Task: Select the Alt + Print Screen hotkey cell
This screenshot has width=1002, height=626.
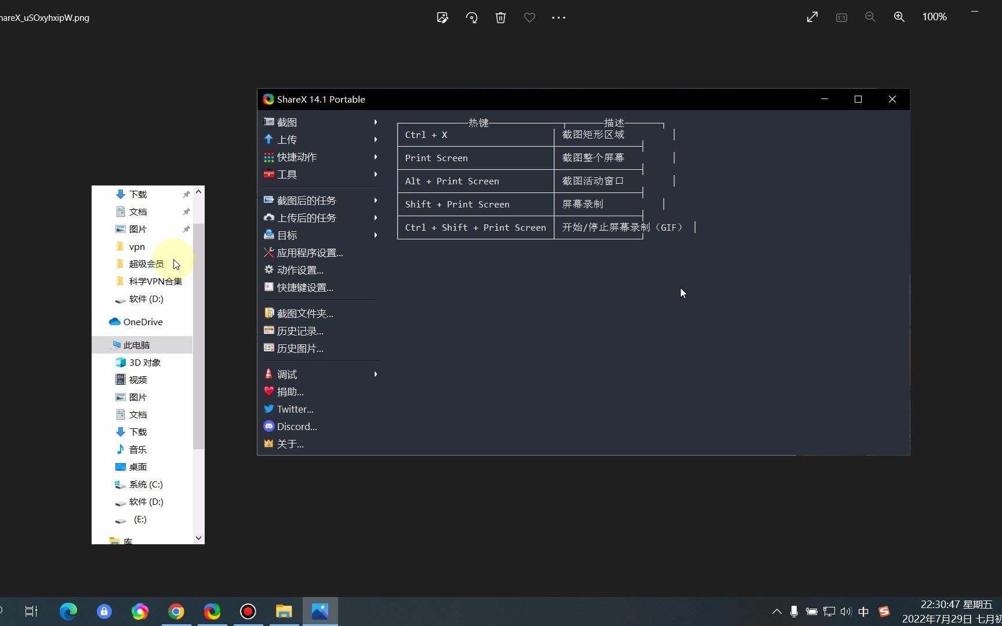Action: click(x=475, y=181)
